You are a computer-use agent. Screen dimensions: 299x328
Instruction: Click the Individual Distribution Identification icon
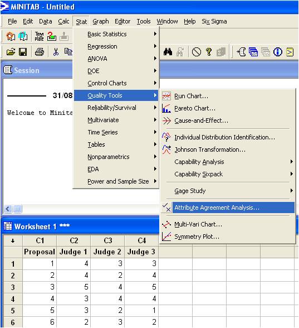point(166,137)
